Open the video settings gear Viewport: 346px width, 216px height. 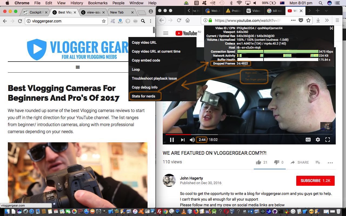tap(318, 140)
